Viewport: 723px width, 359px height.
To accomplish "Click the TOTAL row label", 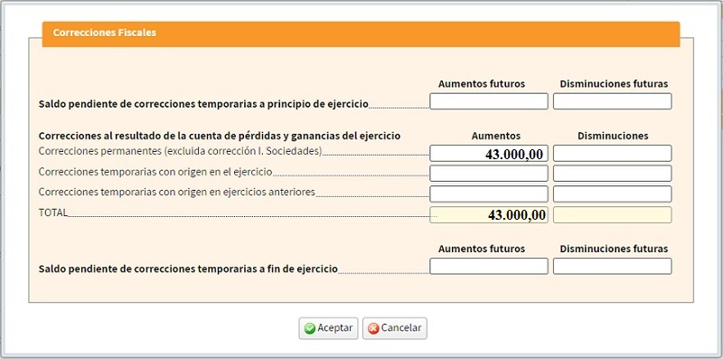I will 53,213.
